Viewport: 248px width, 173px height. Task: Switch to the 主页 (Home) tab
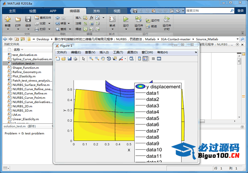(12, 11)
